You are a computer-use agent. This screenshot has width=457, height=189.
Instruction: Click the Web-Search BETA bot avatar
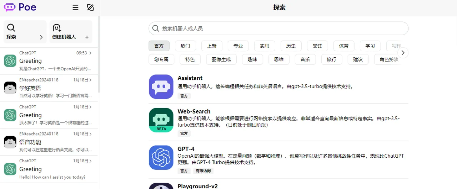pyautogui.click(x=161, y=120)
